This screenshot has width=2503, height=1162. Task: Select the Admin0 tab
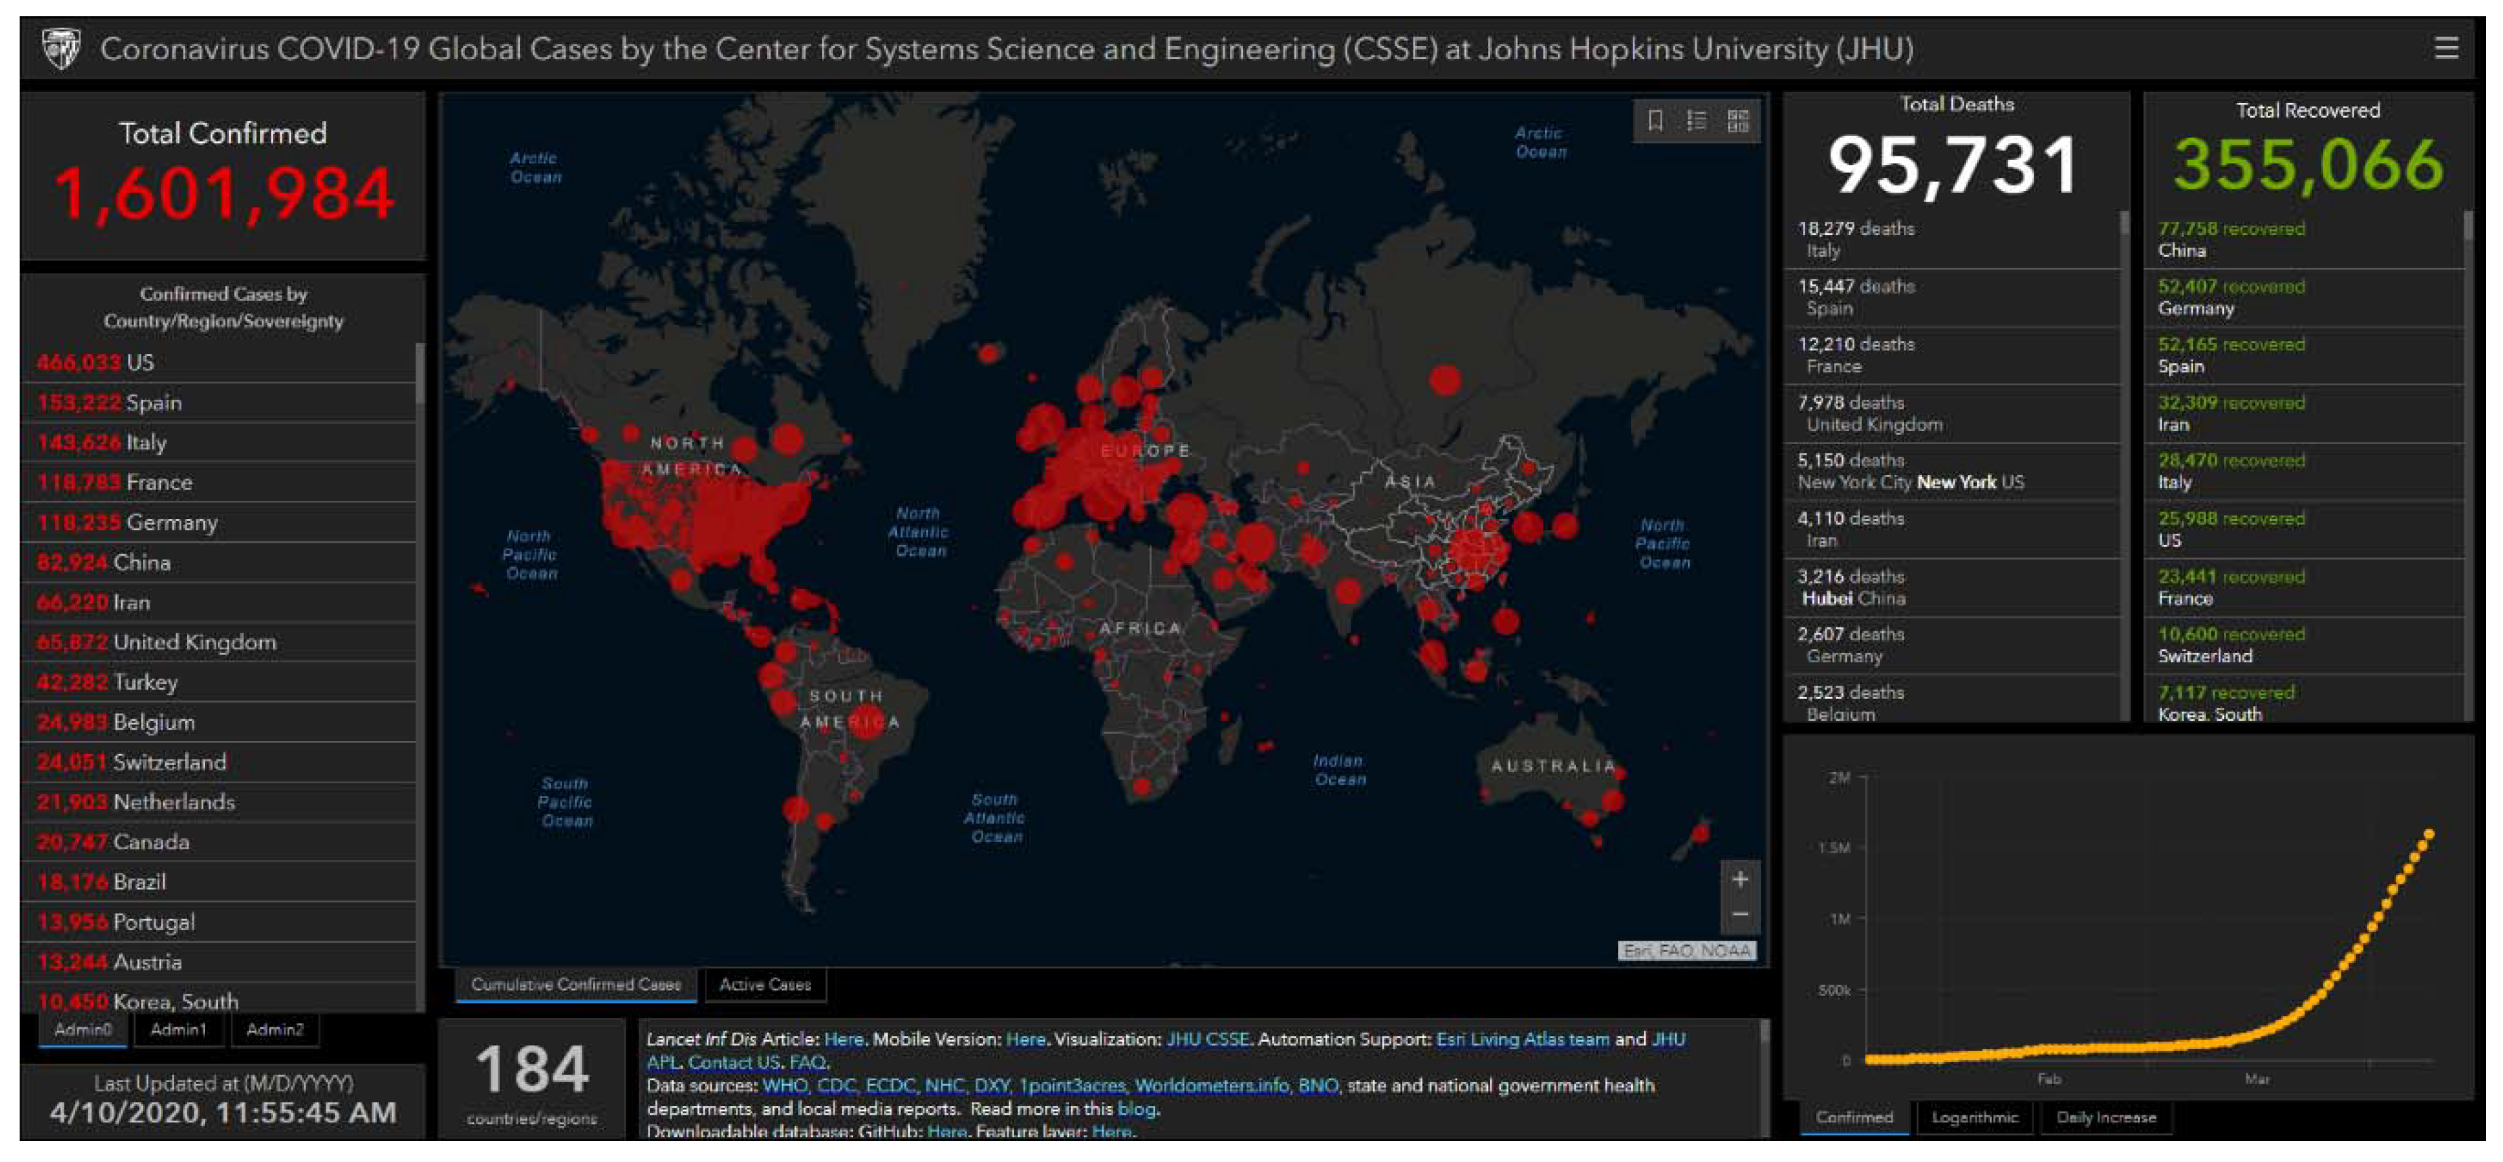83,1030
